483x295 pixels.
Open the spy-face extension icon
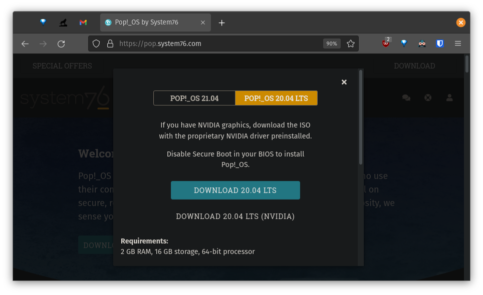422,43
